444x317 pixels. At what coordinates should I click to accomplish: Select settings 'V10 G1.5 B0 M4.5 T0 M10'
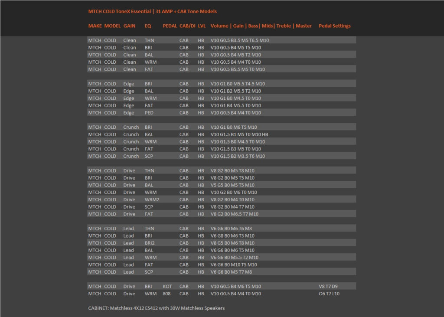pos(238,141)
